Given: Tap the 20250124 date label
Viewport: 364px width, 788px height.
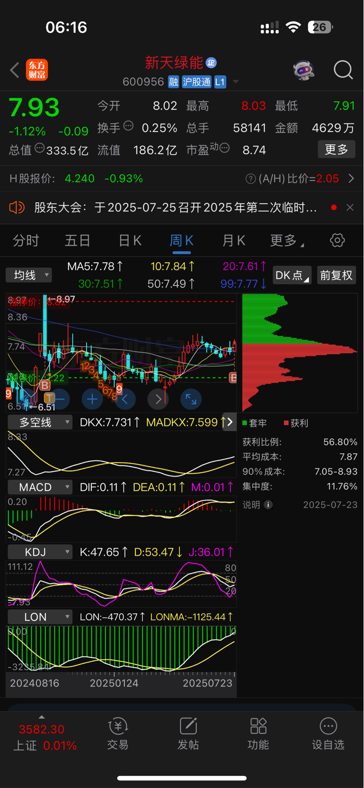Looking at the screenshot, I should [114, 683].
